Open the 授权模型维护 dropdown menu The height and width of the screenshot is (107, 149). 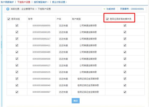point(41,2)
